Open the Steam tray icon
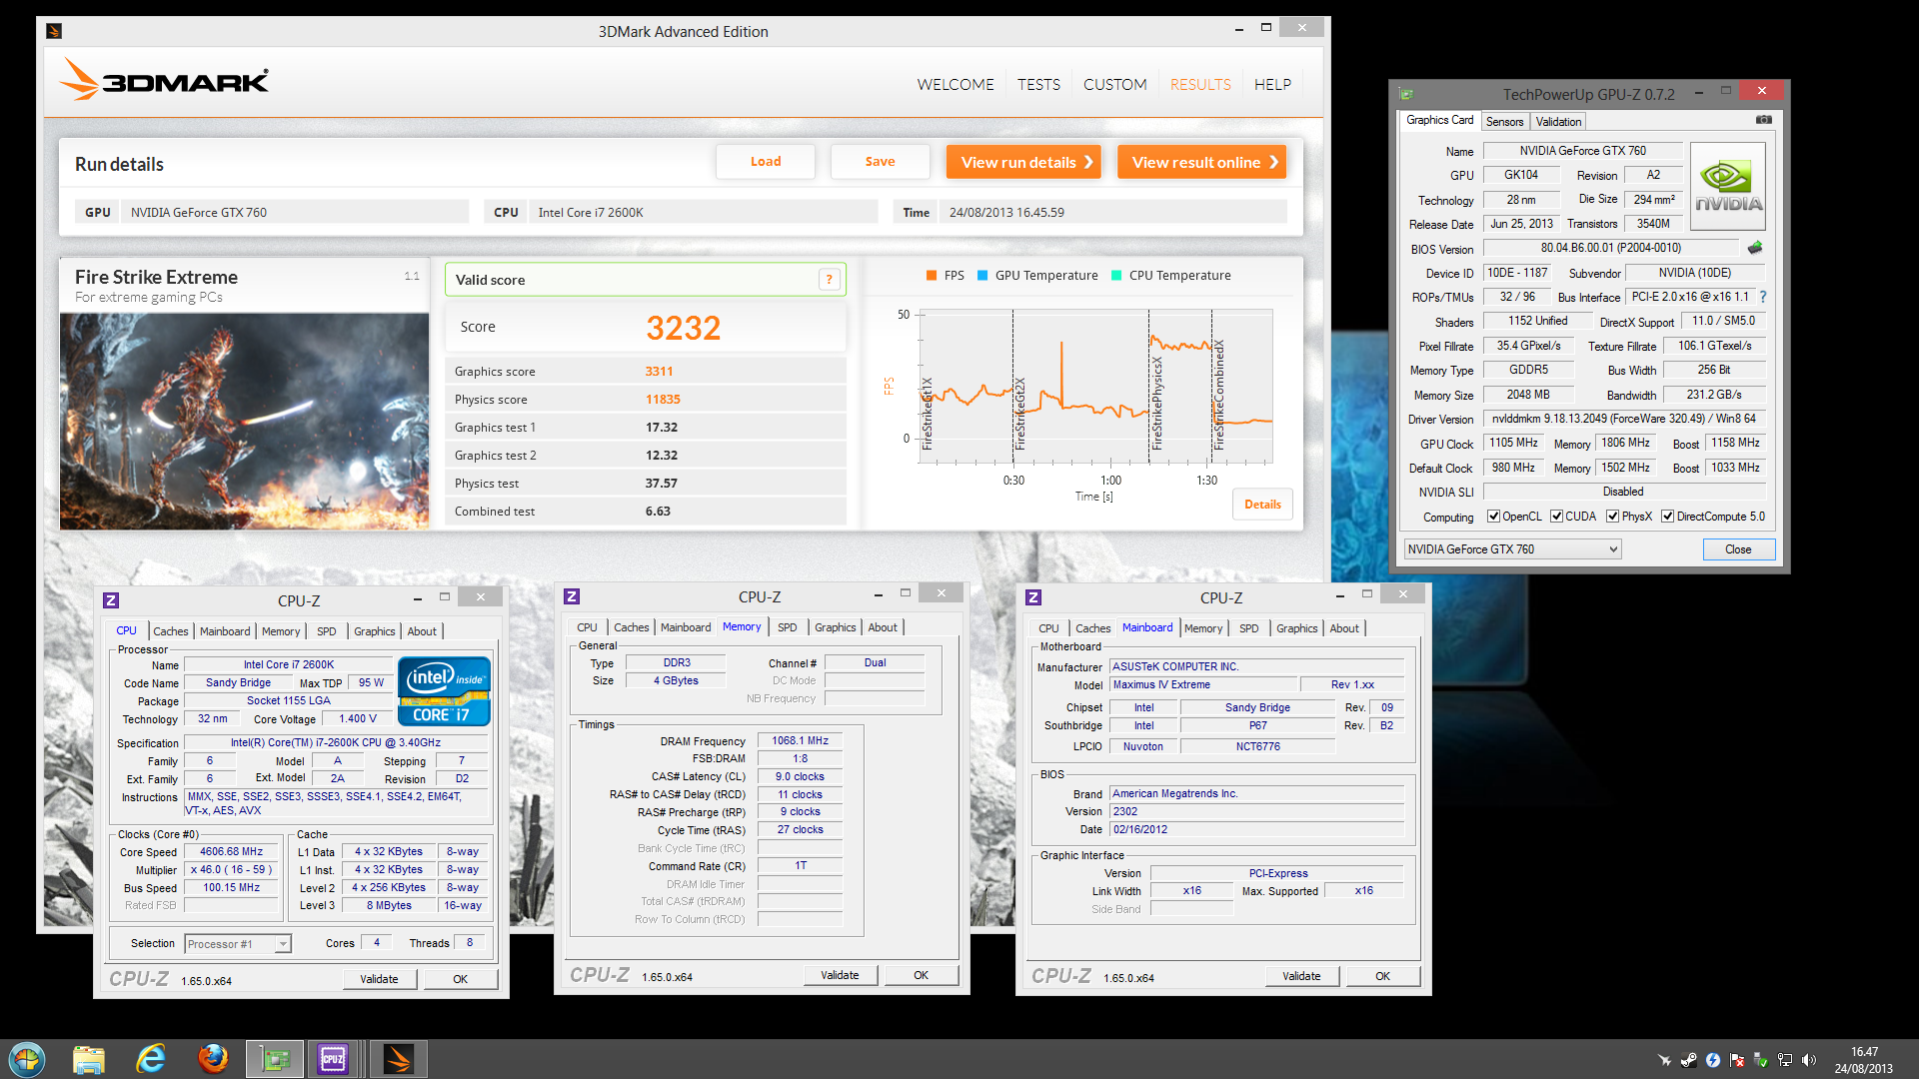This screenshot has height=1079, width=1919. 1688,1060
